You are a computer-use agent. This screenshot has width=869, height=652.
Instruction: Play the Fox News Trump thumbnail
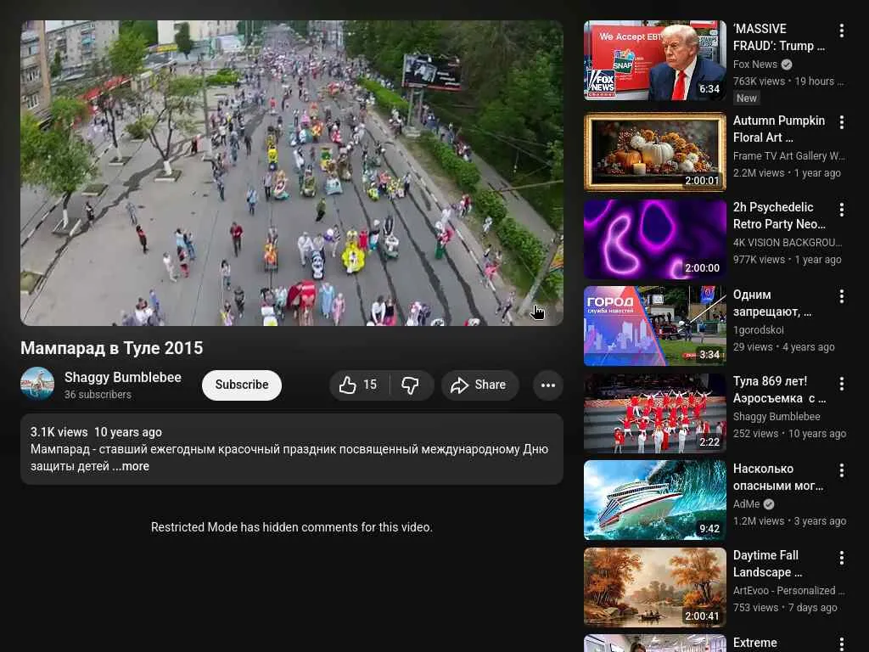pos(655,60)
